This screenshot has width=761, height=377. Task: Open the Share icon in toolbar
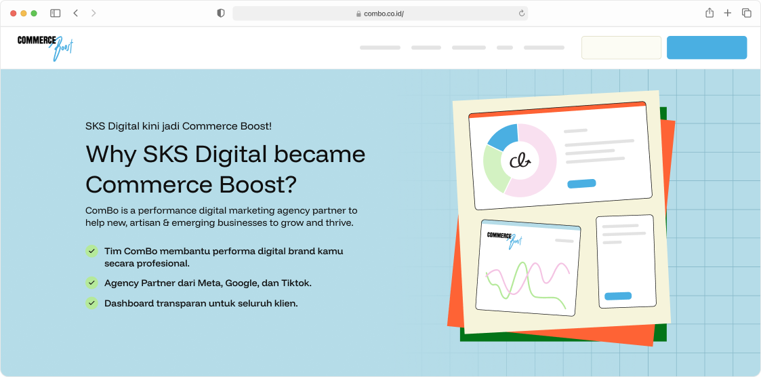709,13
